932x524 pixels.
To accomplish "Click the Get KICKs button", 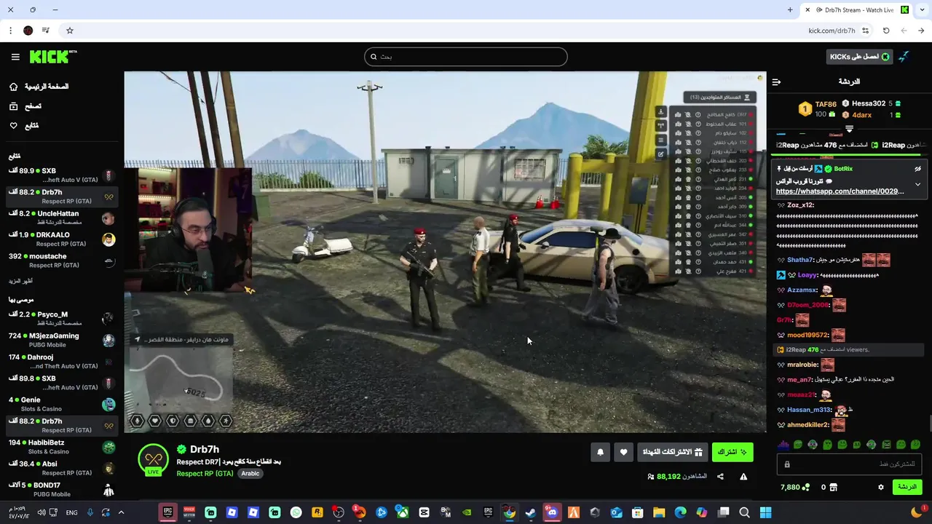I will (x=860, y=57).
